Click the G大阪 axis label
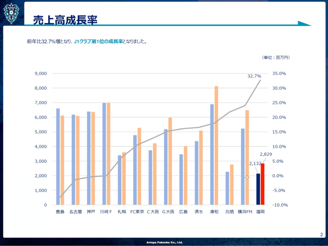The width and height of the screenshot is (328, 246). pos(168,212)
